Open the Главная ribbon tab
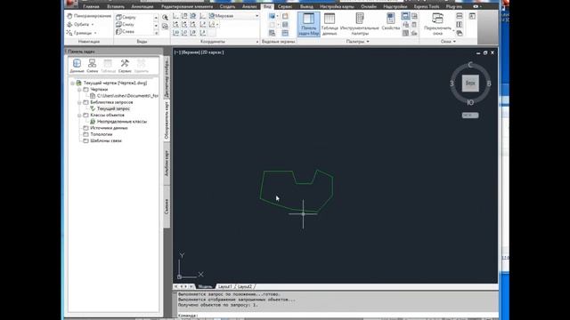This screenshot has width=570, height=320. coord(91,6)
